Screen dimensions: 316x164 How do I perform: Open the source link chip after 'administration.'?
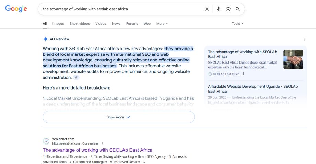pos(76,77)
